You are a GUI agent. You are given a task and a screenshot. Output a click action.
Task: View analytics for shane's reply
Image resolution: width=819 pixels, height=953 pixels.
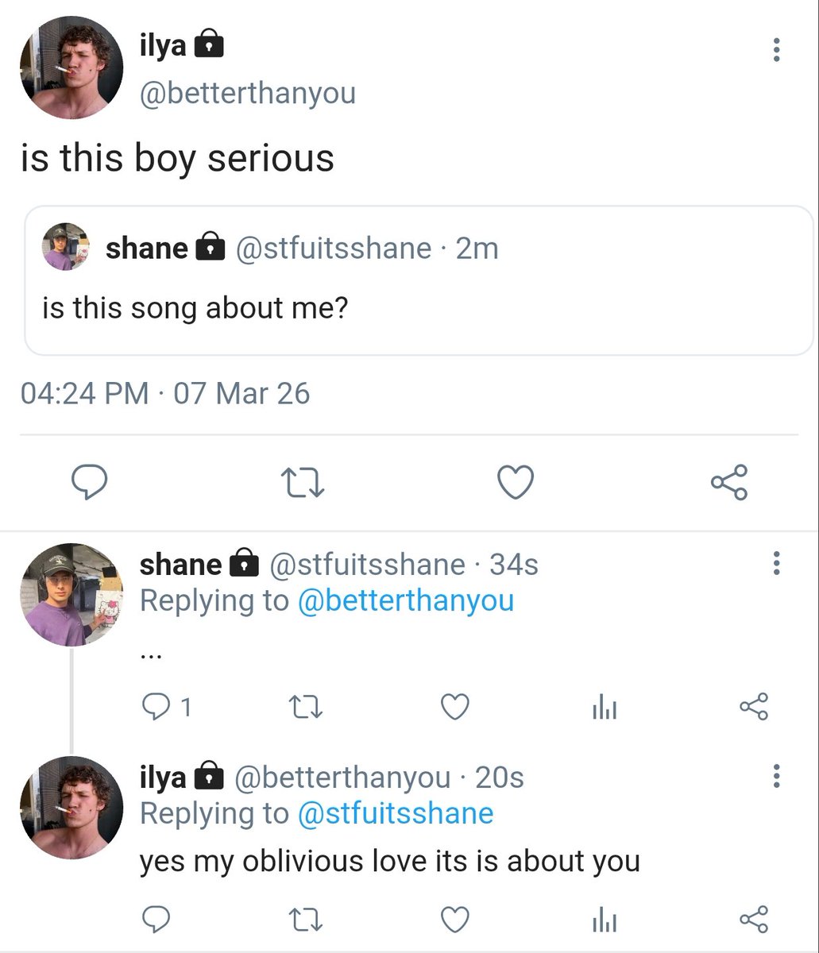604,707
